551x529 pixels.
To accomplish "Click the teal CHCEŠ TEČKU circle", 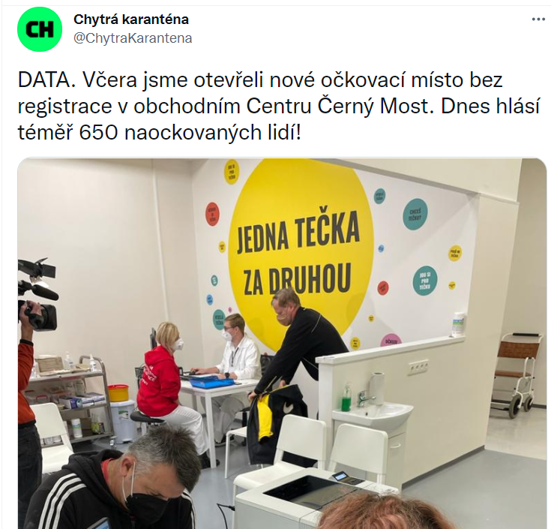I will (x=415, y=214).
